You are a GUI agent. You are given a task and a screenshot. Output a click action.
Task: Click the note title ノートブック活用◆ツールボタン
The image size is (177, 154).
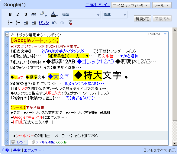(36, 35)
